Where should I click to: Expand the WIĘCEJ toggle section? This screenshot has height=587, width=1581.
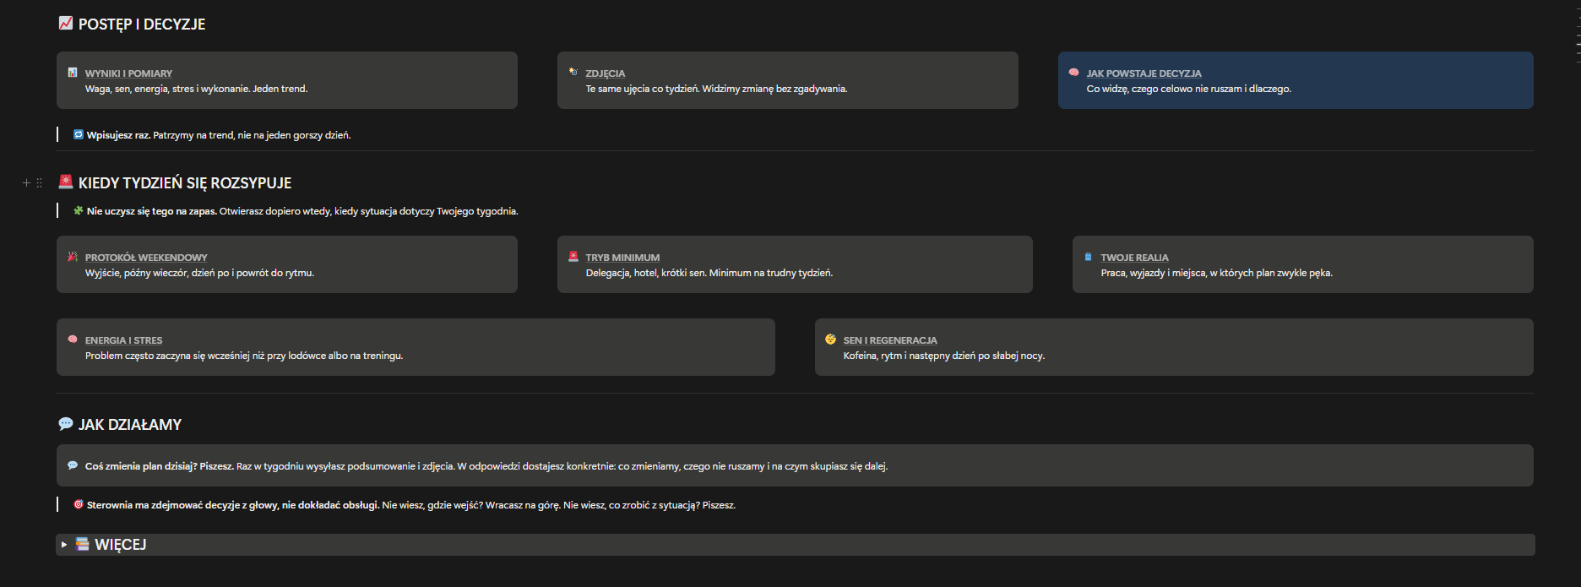tap(63, 545)
